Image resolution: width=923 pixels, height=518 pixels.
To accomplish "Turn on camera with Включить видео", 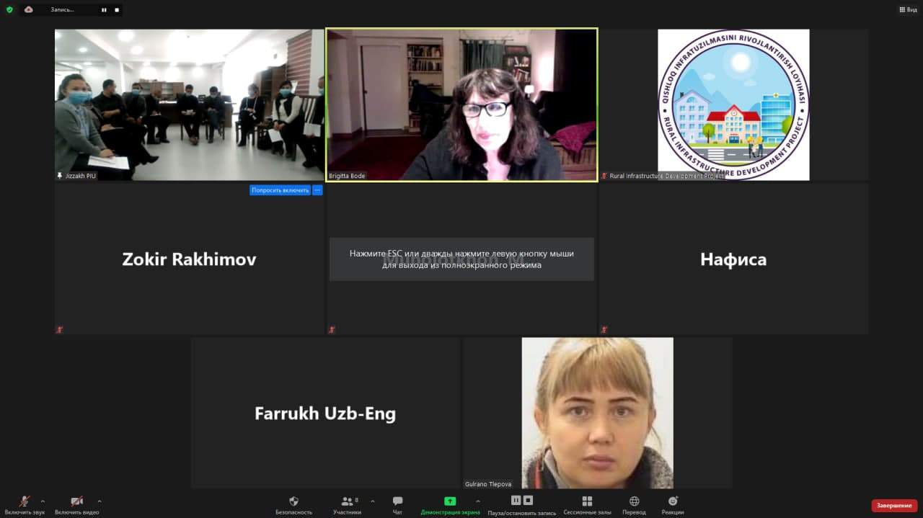I will pos(76,501).
